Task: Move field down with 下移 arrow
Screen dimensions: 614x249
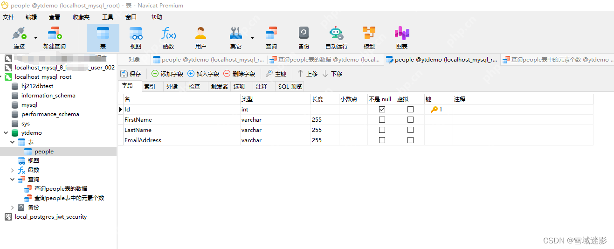Action: point(332,74)
